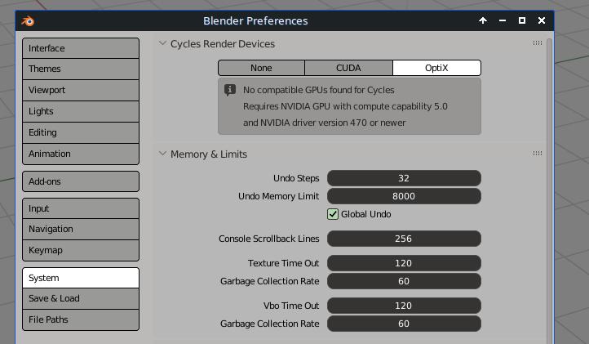Screen dimensions: 589x344
Task: Toggle the Global Undo checkbox
Action: 333,214
